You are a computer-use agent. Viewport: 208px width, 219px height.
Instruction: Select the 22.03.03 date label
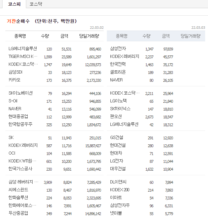(x=198, y=27)
